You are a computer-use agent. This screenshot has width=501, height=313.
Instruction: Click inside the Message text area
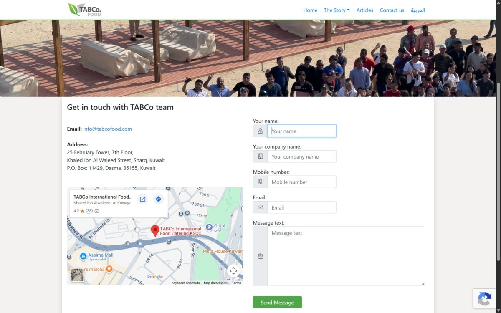[346, 256]
